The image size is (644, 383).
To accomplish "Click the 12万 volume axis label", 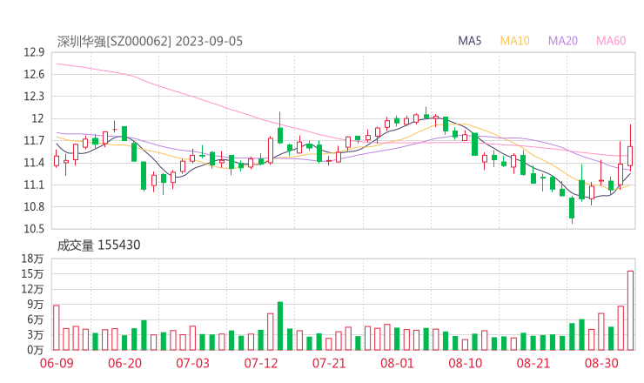I will coord(32,289).
